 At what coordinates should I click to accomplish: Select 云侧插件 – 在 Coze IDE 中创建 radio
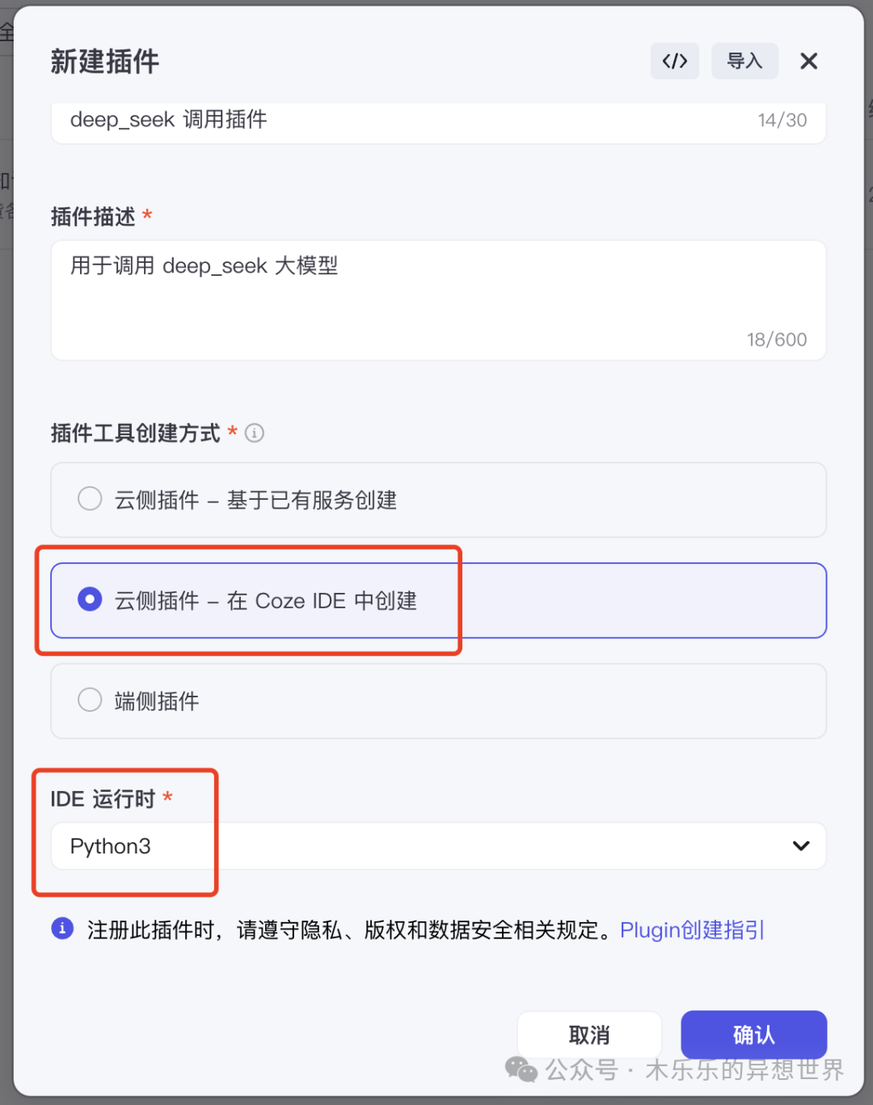(x=90, y=599)
